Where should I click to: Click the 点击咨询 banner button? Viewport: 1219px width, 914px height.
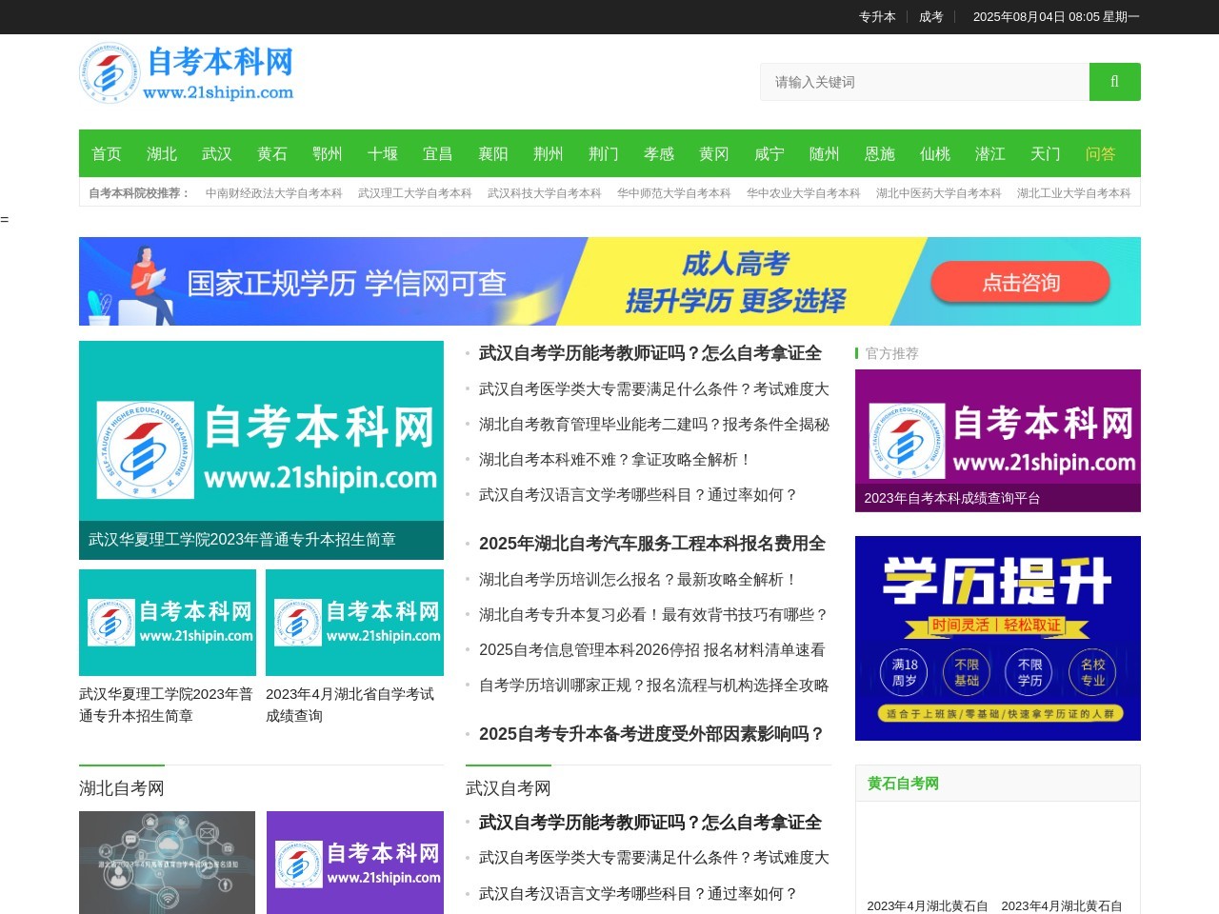pyautogui.click(x=1021, y=283)
